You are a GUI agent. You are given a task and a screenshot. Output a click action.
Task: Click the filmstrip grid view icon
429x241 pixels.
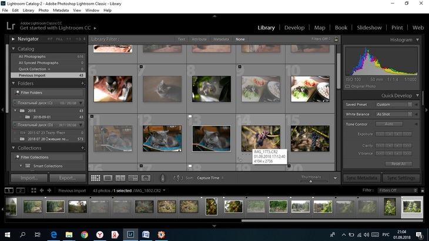click(x=33, y=190)
